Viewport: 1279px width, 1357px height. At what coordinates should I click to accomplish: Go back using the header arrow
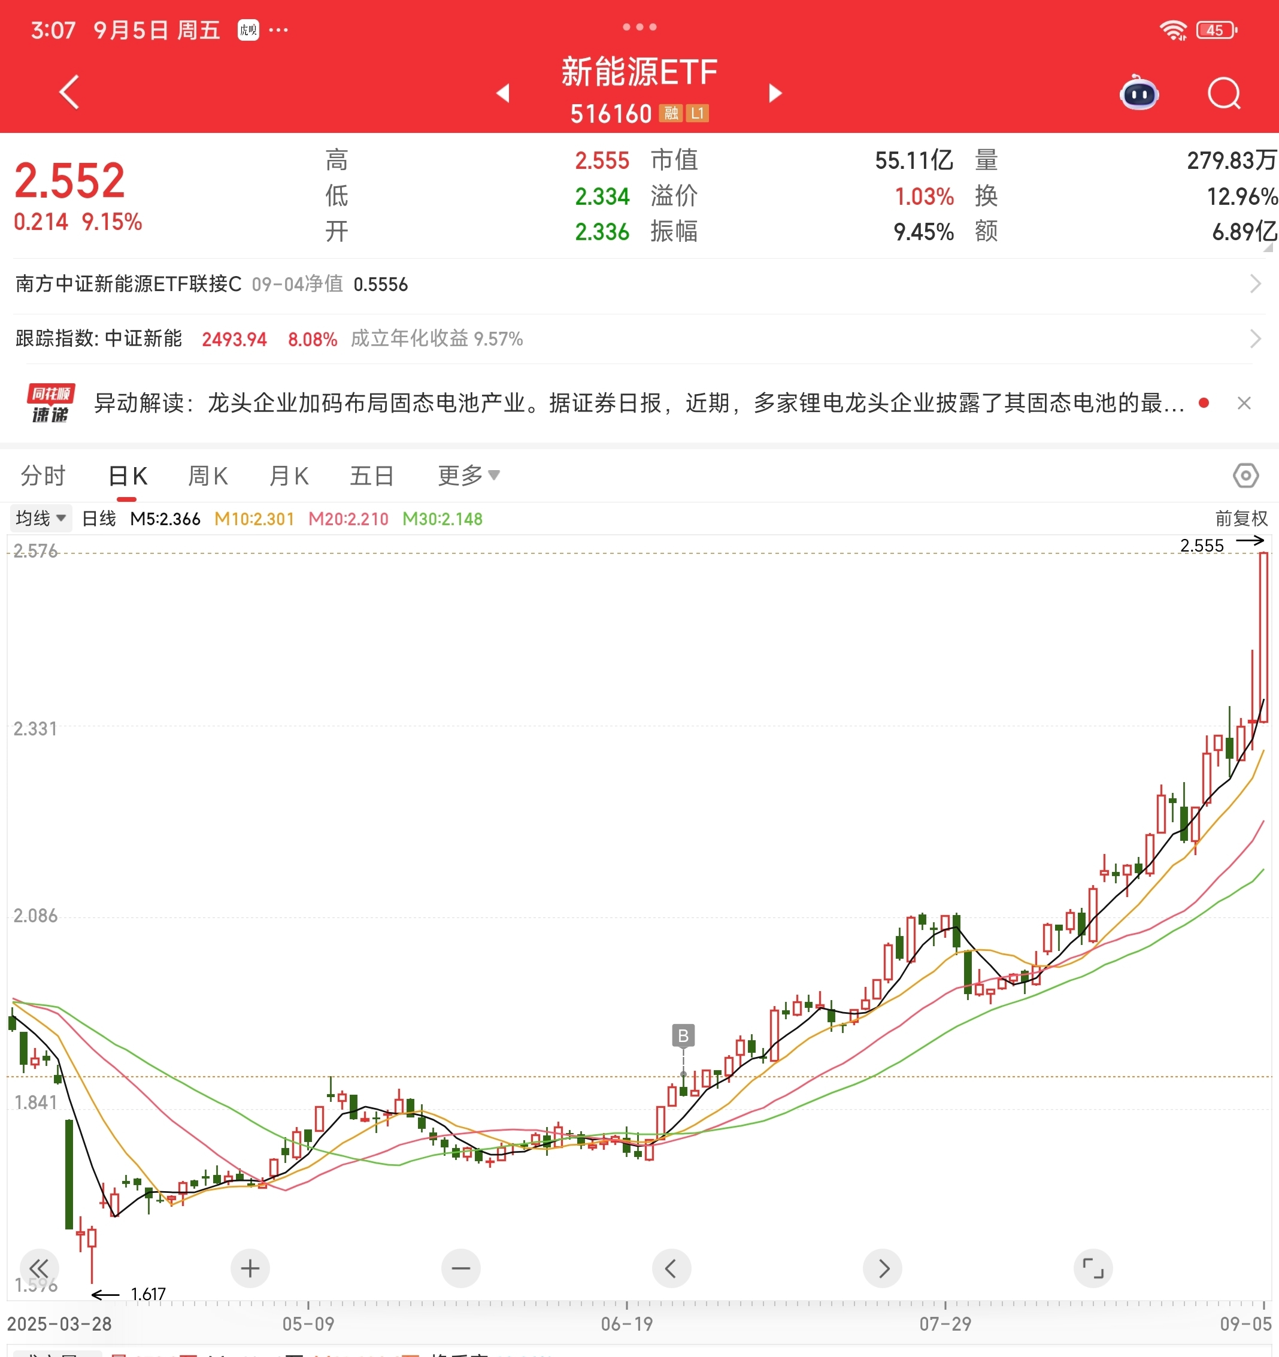(x=69, y=92)
